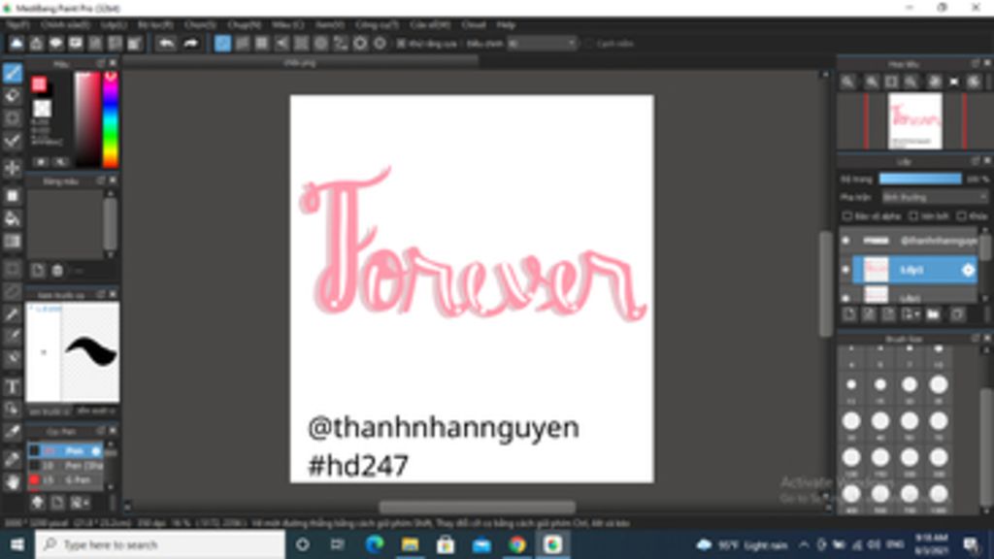
Task: Select the Brush tool in the left toolbar
Action: pos(12,73)
